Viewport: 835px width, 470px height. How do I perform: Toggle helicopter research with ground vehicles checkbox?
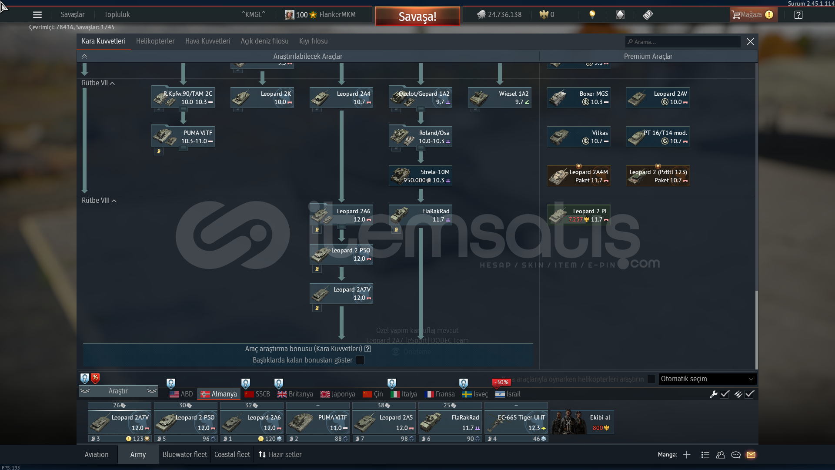click(651, 379)
